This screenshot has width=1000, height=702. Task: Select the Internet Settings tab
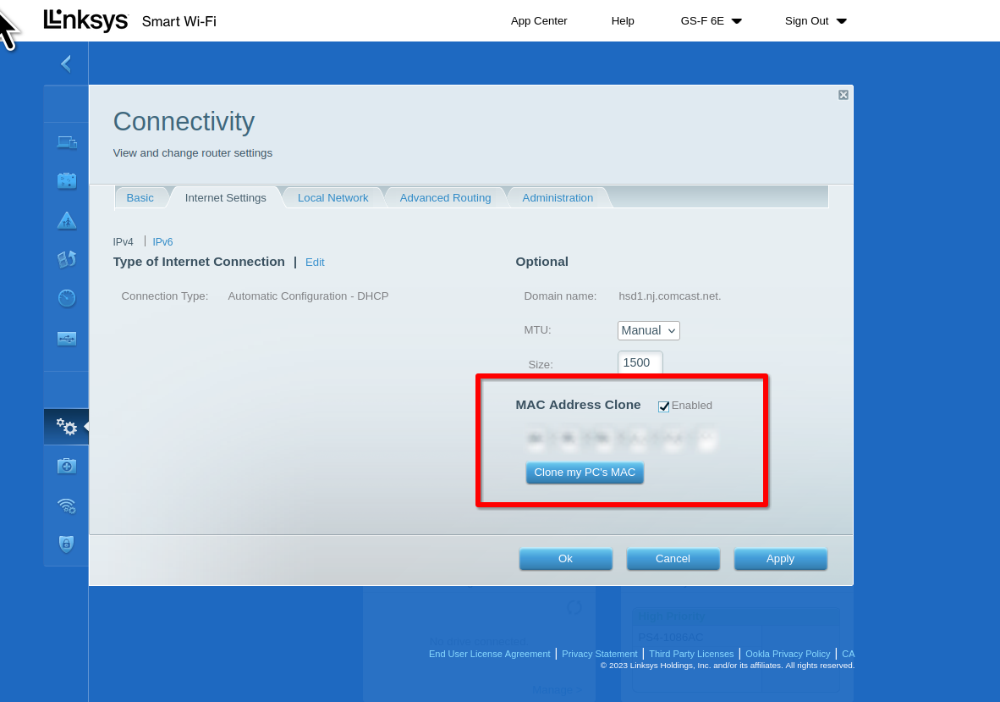[x=225, y=198]
